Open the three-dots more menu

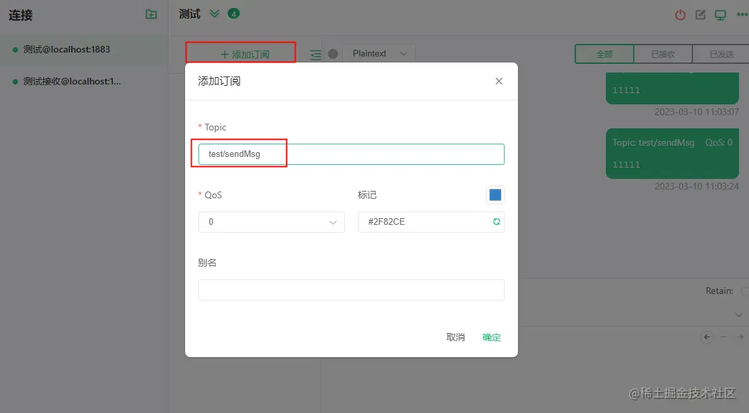(x=742, y=15)
